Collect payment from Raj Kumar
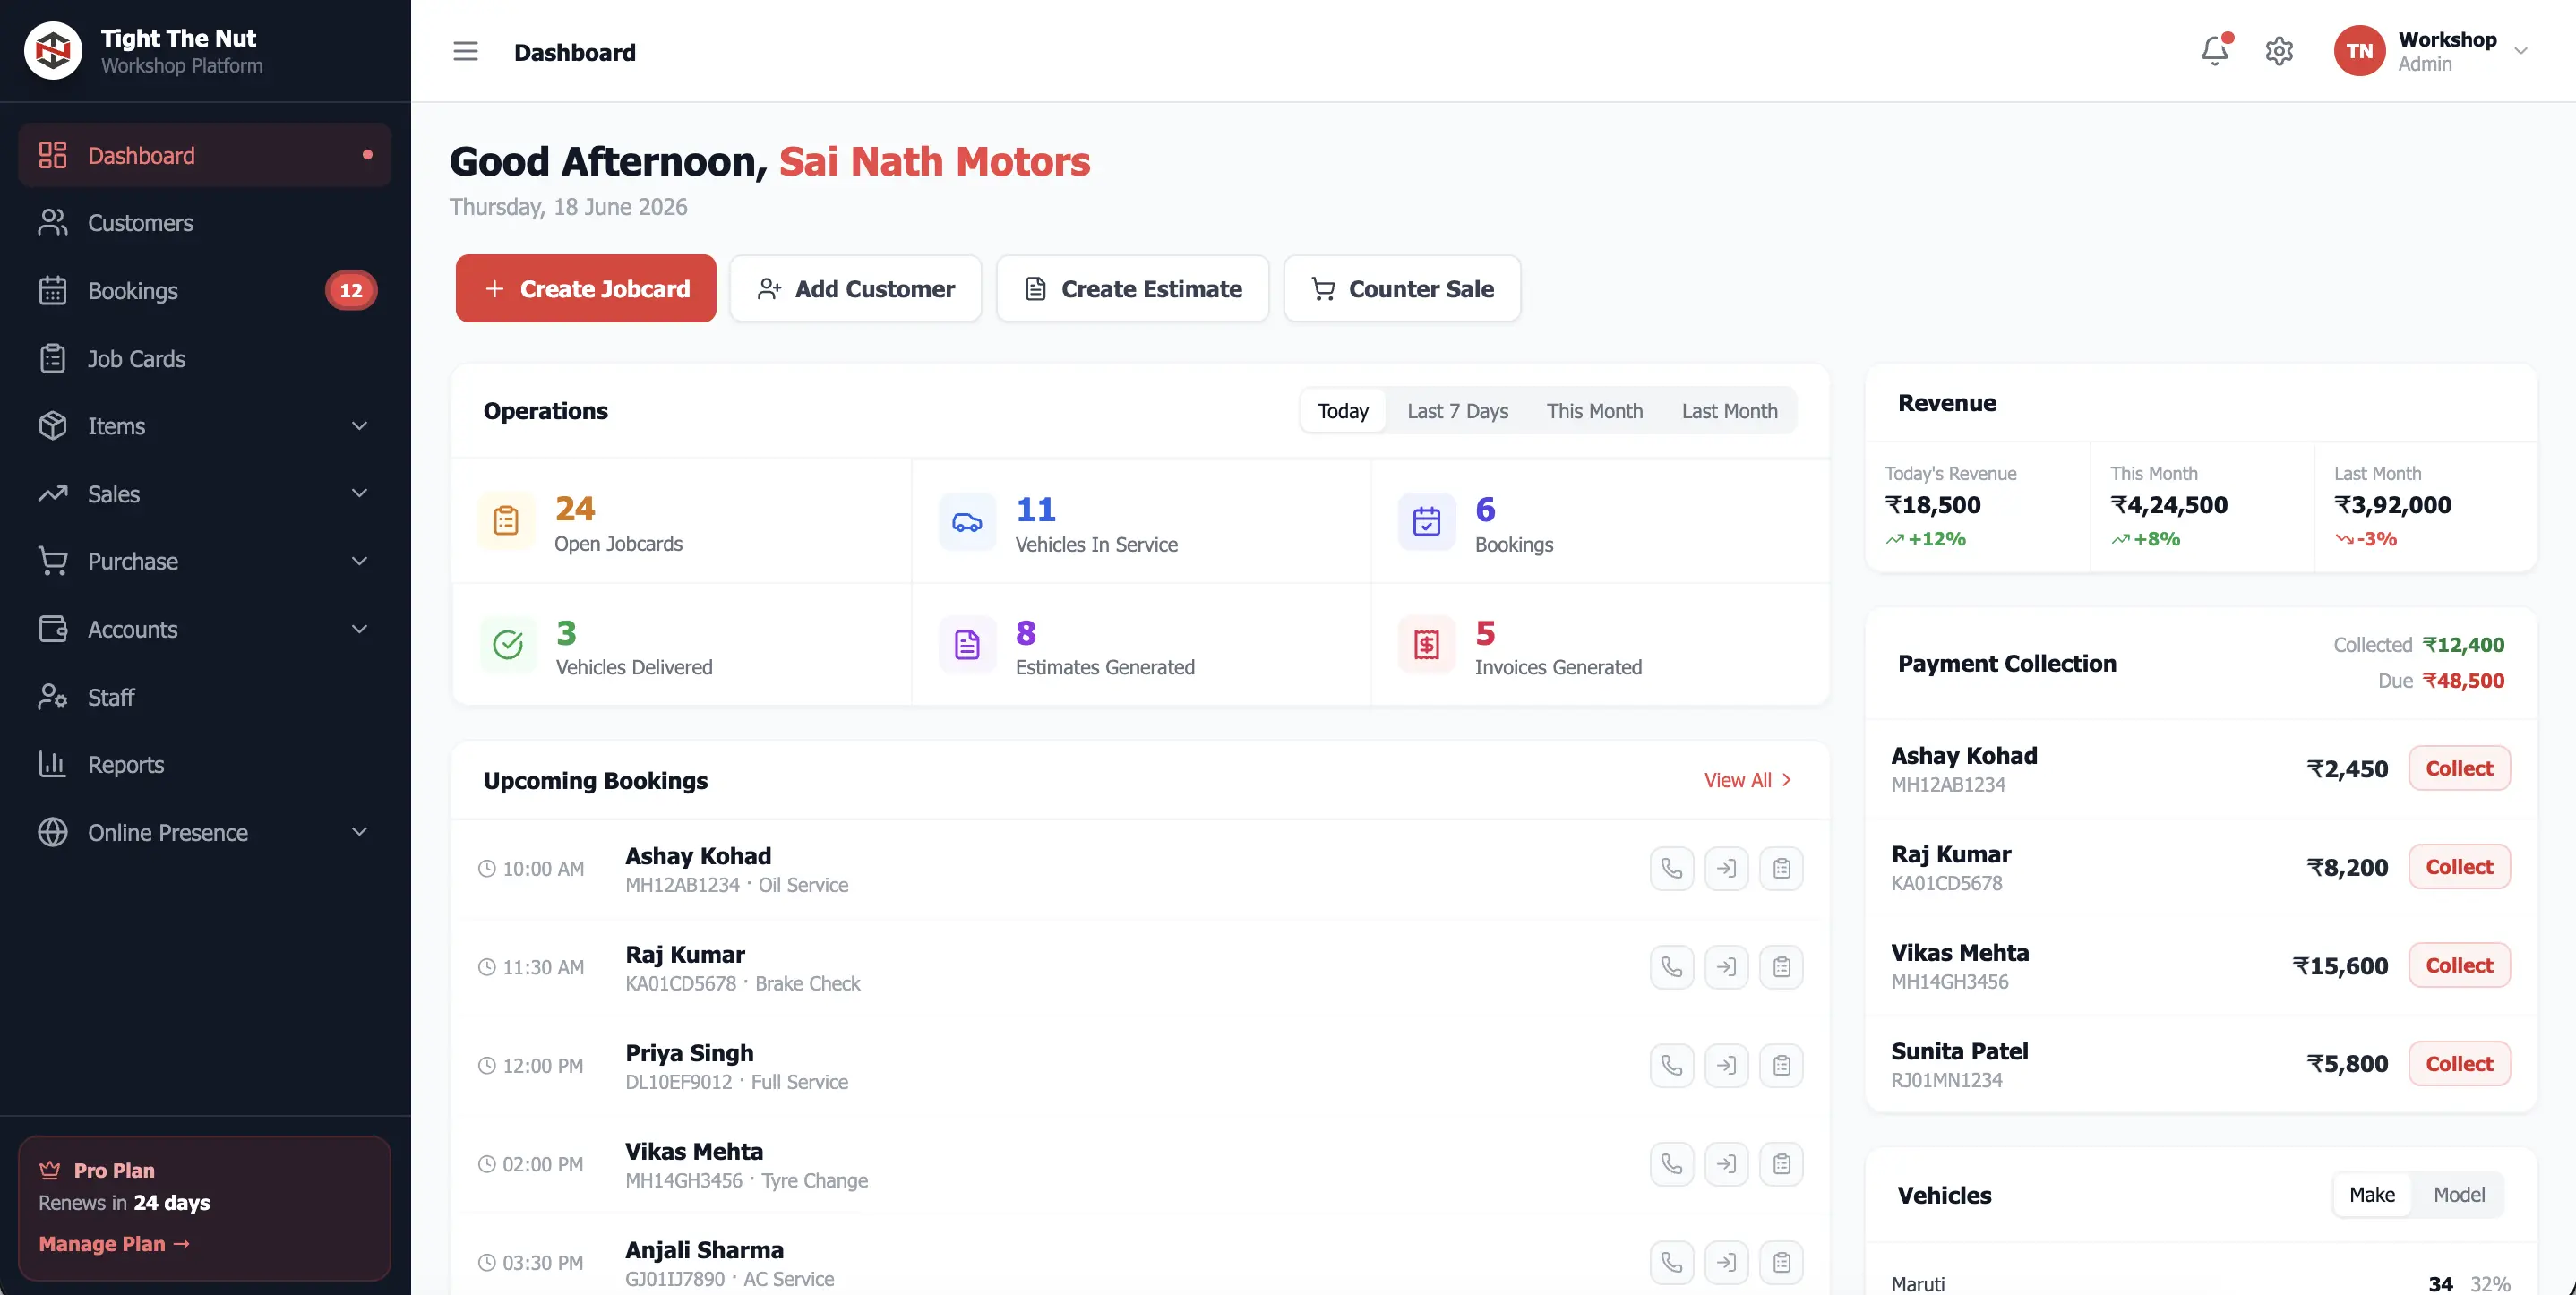Viewport: 2576px width, 1295px height. [x=2459, y=866]
